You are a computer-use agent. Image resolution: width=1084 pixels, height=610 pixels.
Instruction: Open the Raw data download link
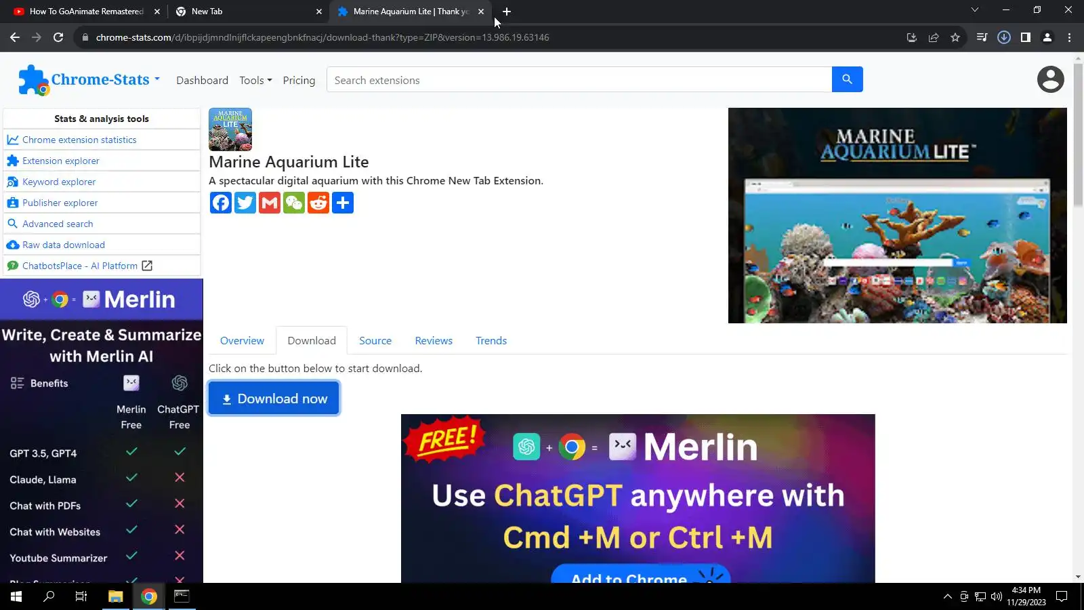click(x=64, y=245)
